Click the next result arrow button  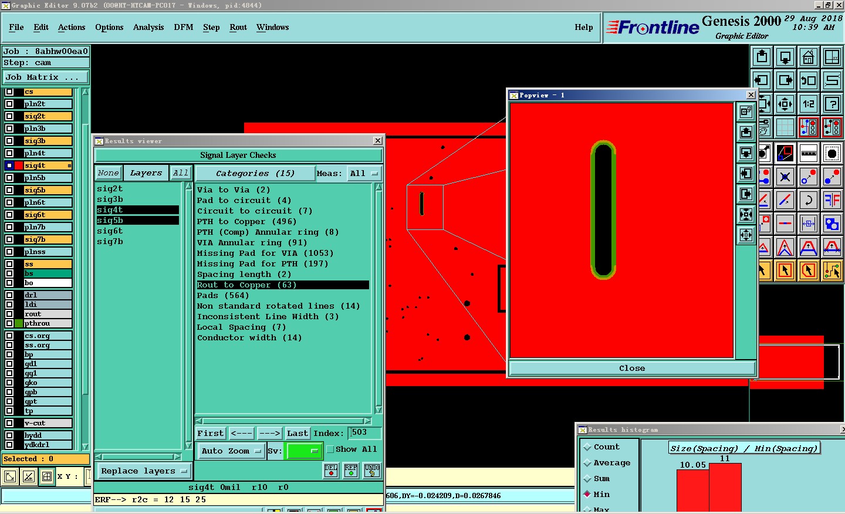click(269, 434)
